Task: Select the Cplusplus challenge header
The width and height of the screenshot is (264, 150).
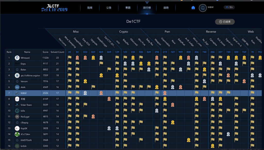Action: coord(213,42)
